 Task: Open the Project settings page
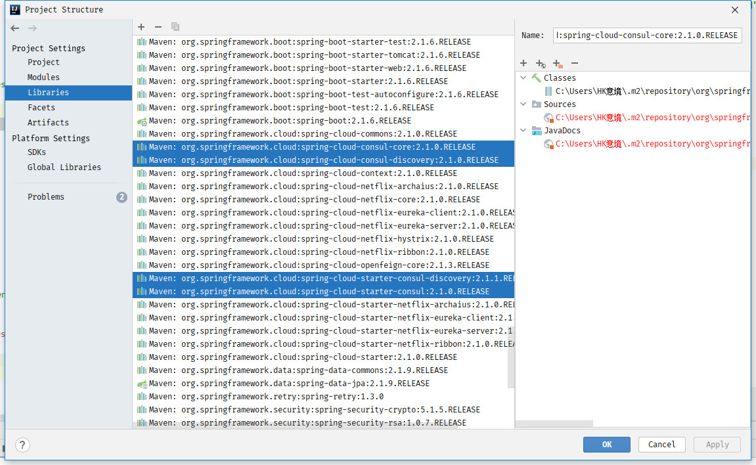43,62
